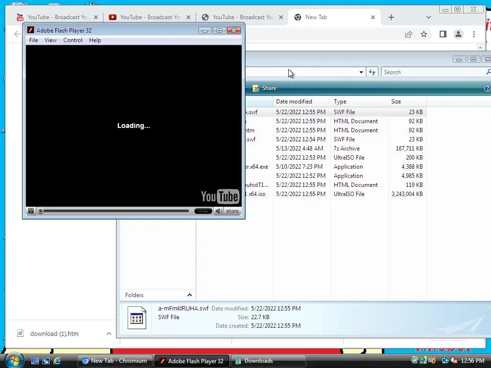The image size is (491, 368).
Task: Open the File menu in Adobe Flash Player
Action: tap(34, 40)
